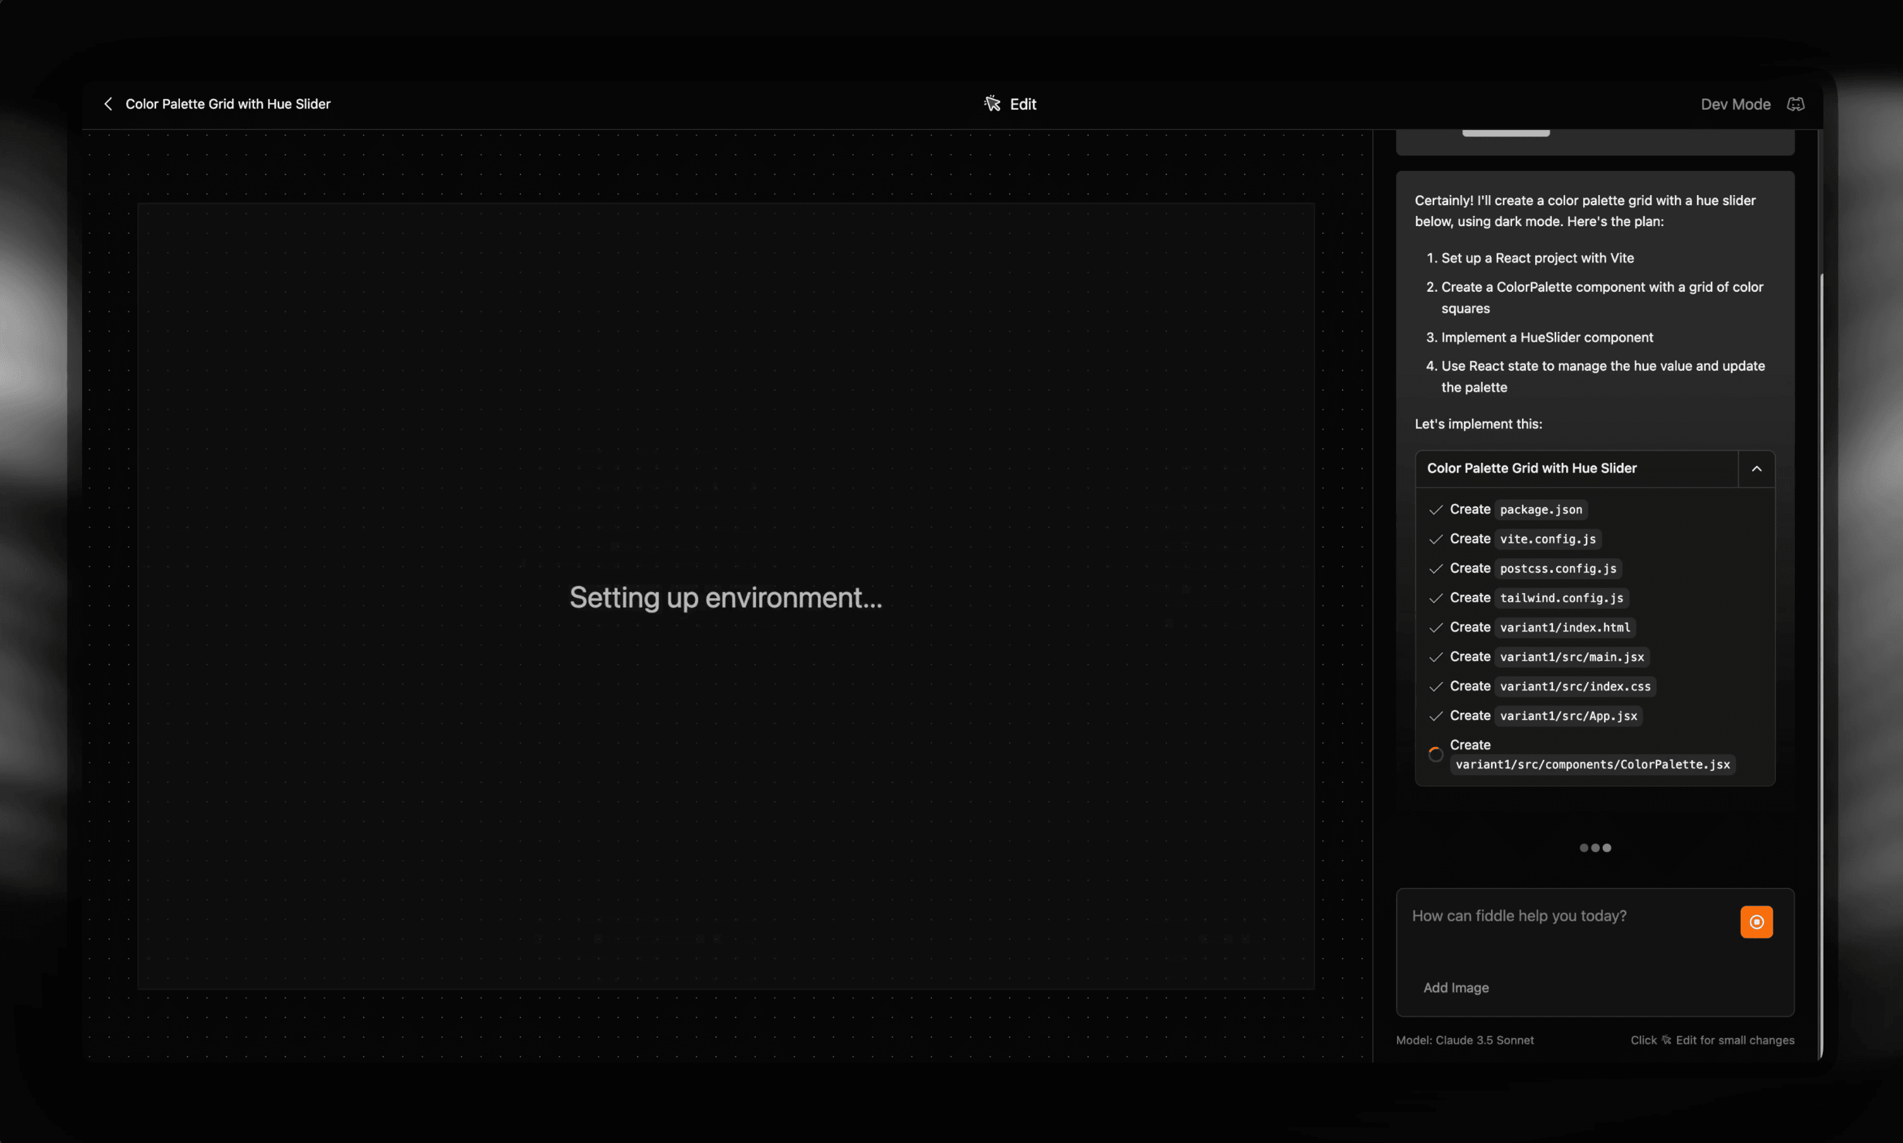This screenshot has height=1143, width=1903.
Task: Click the checkmark next to variant1/src/main.jsx
Action: 1435,657
